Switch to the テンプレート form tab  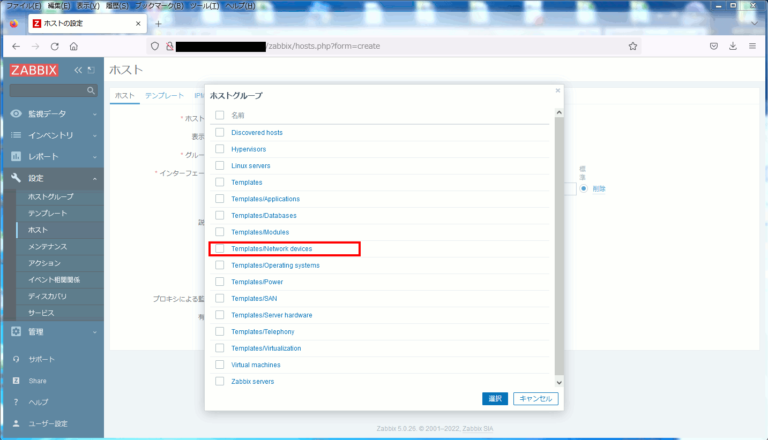tap(165, 95)
